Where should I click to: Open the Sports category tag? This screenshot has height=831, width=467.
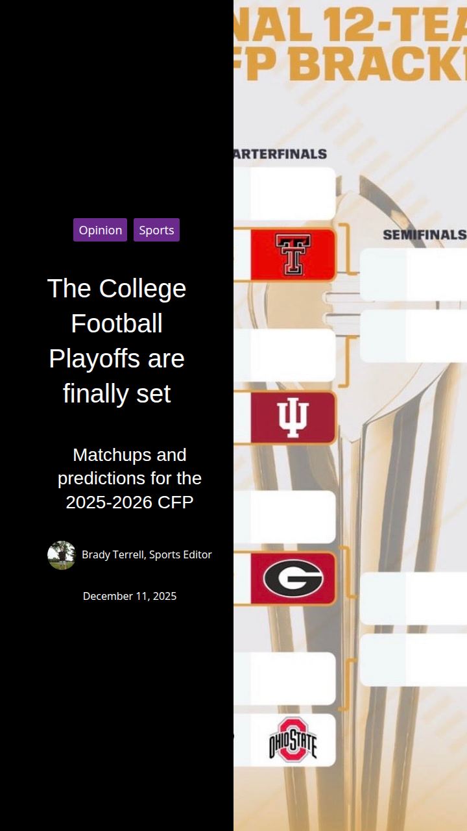[156, 230]
